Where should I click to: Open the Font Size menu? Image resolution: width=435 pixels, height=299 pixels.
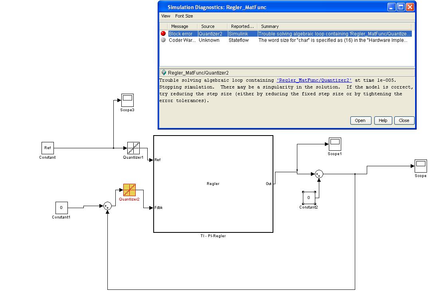point(184,16)
